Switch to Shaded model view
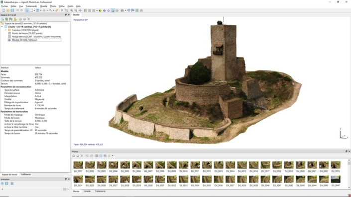The height and width of the screenshot is (197, 351). [100, 10]
